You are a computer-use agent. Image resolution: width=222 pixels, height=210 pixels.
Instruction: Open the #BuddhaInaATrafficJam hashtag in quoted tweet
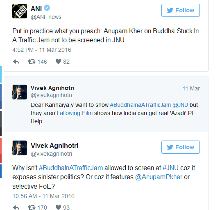pos(140,105)
